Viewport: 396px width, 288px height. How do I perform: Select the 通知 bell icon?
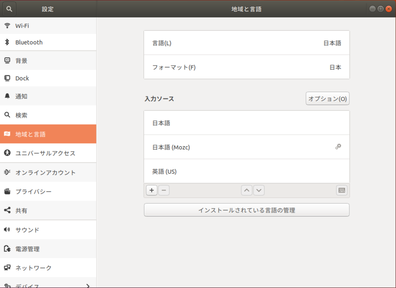8,96
